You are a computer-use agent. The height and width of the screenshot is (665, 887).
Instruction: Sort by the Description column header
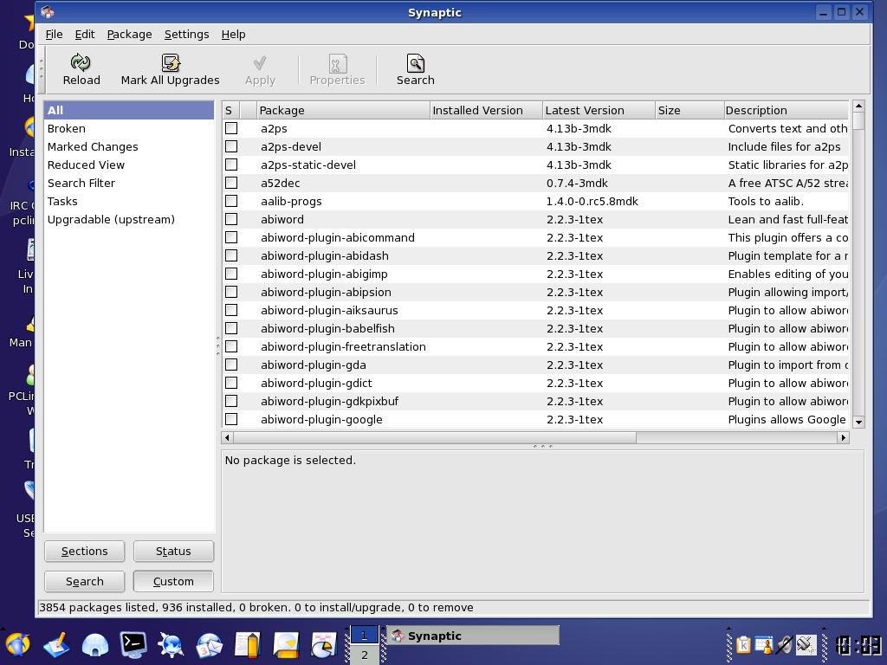pyautogui.click(x=787, y=110)
